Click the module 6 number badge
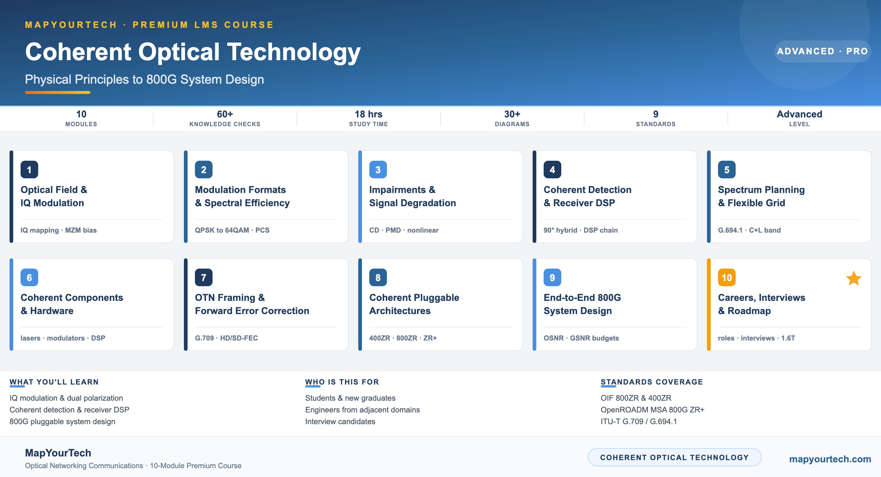The image size is (881, 477). coord(29,277)
